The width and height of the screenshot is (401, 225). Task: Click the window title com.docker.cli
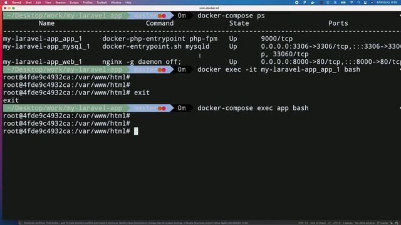[x=209, y=8]
